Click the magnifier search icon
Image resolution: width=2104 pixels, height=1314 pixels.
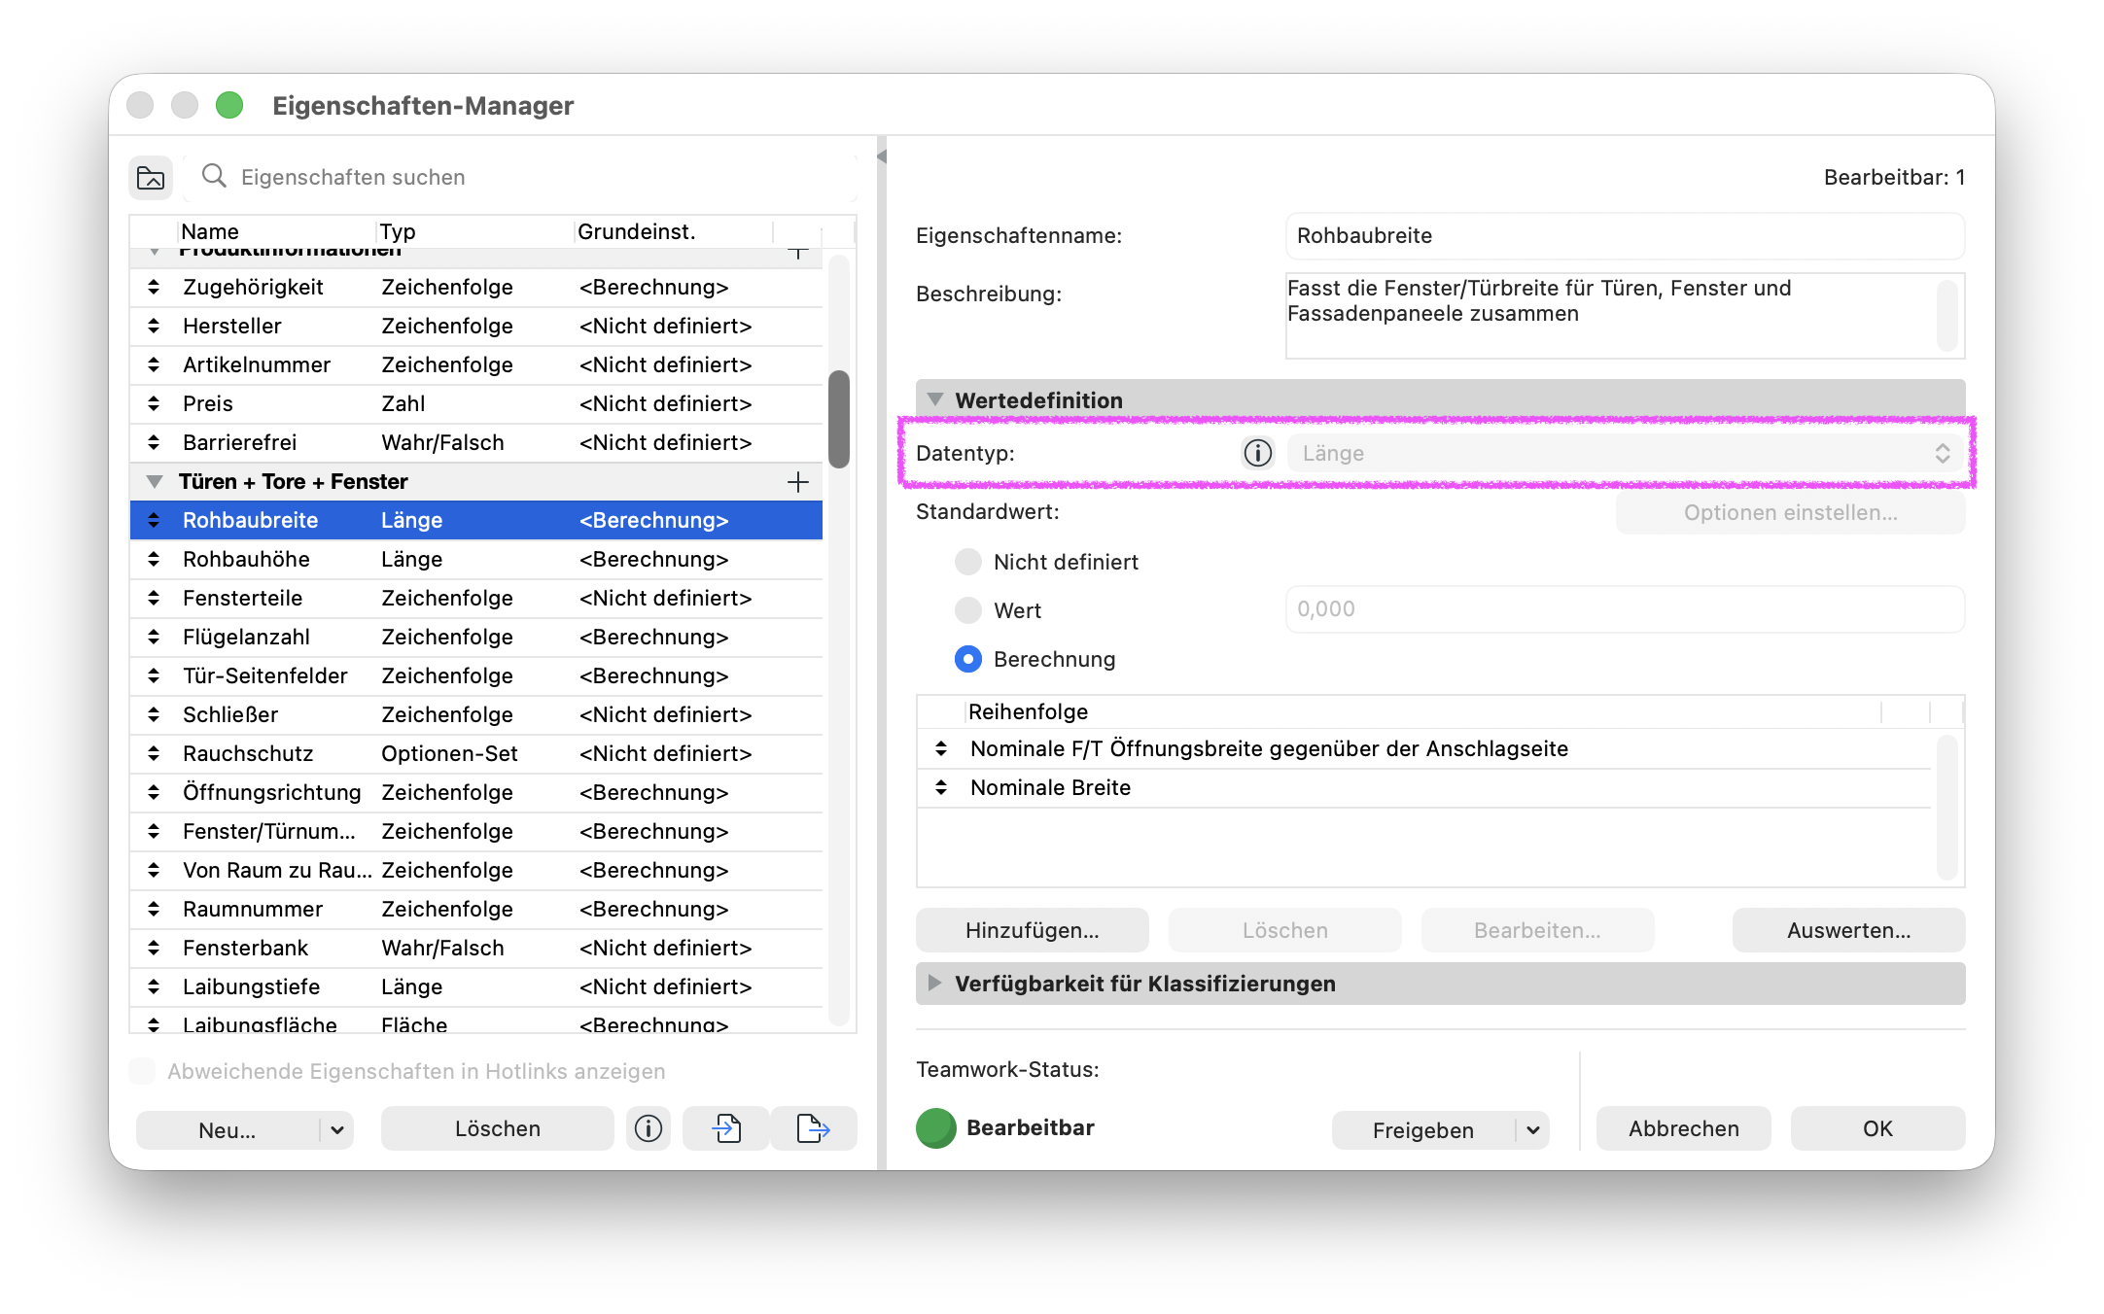(214, 176)
